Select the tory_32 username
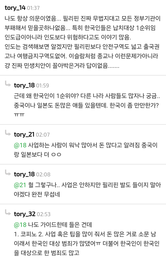 24,214
